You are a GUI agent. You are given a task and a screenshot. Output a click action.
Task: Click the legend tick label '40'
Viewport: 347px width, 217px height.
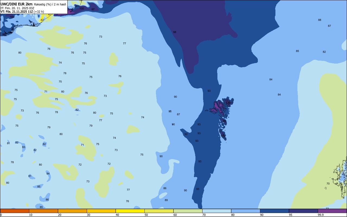117,215
